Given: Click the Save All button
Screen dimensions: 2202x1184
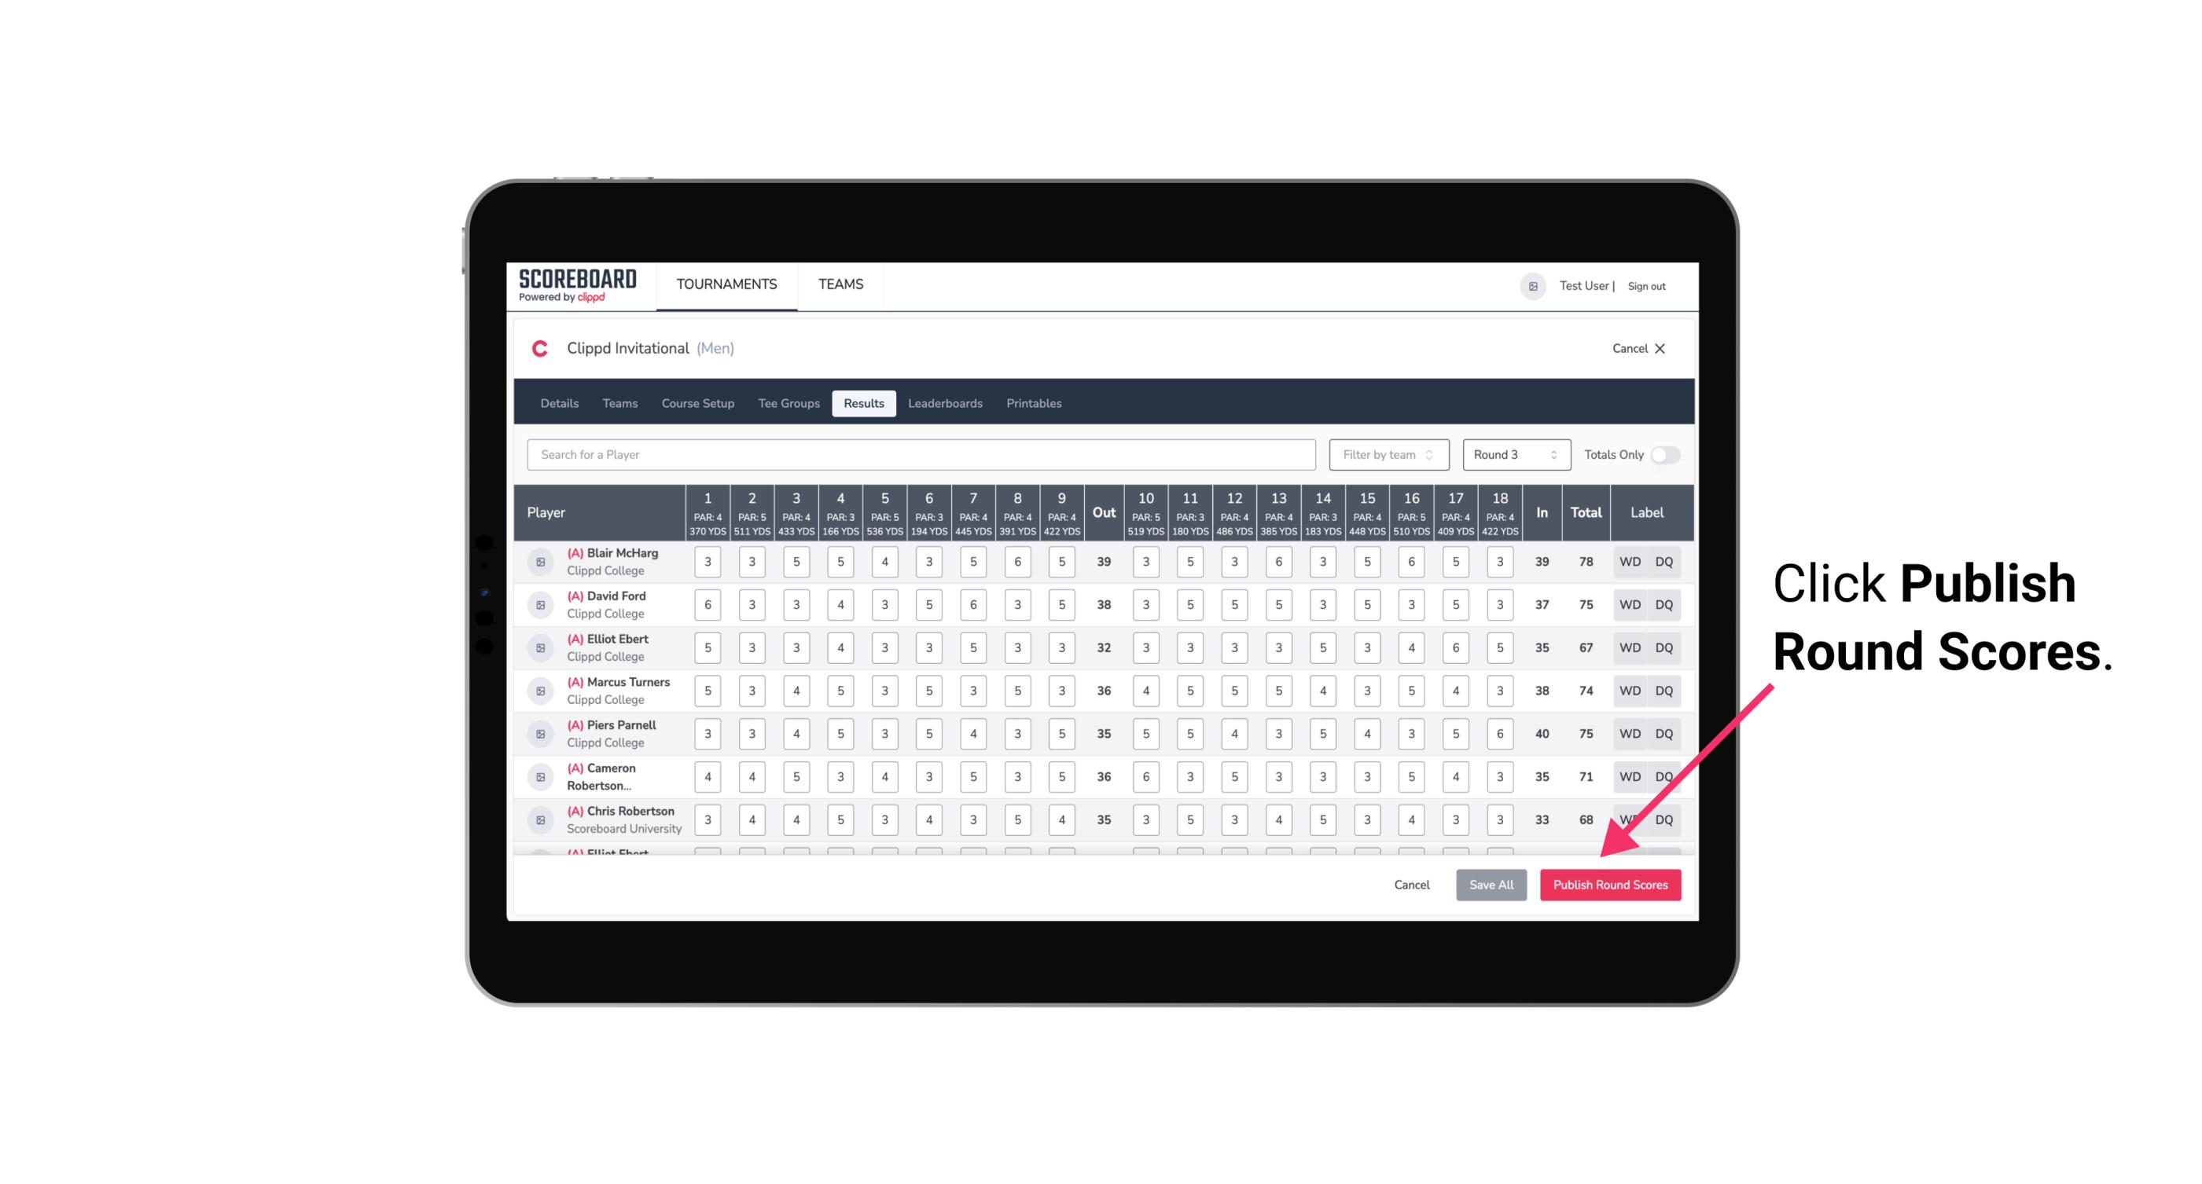Looking at the screenshot, I should coord(1492,885).
